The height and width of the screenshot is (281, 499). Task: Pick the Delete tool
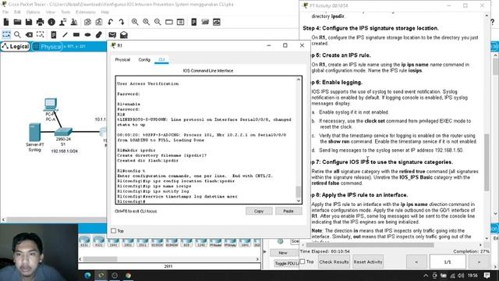click(x=29, y=34)
